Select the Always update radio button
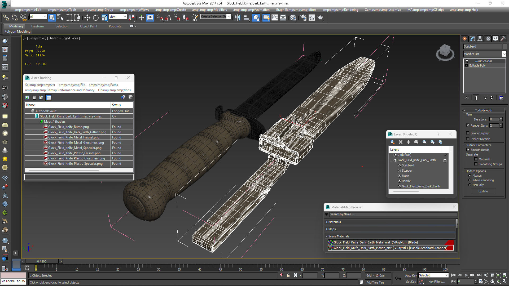Image resolution: width=509 pixels, height=286 pixels. 470,176
